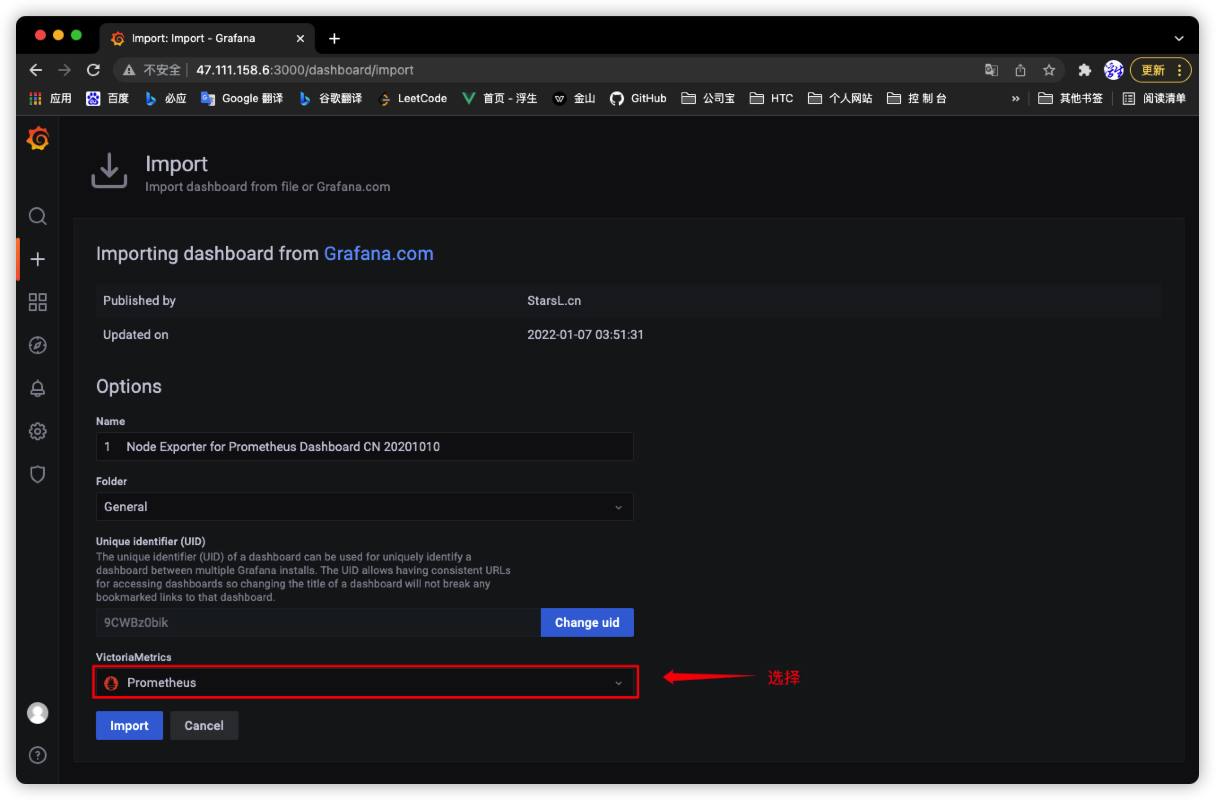Click the 更新 update button

click(1153, 70)
